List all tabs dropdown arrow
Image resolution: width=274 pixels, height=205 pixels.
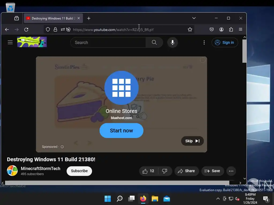coord(194,18)
